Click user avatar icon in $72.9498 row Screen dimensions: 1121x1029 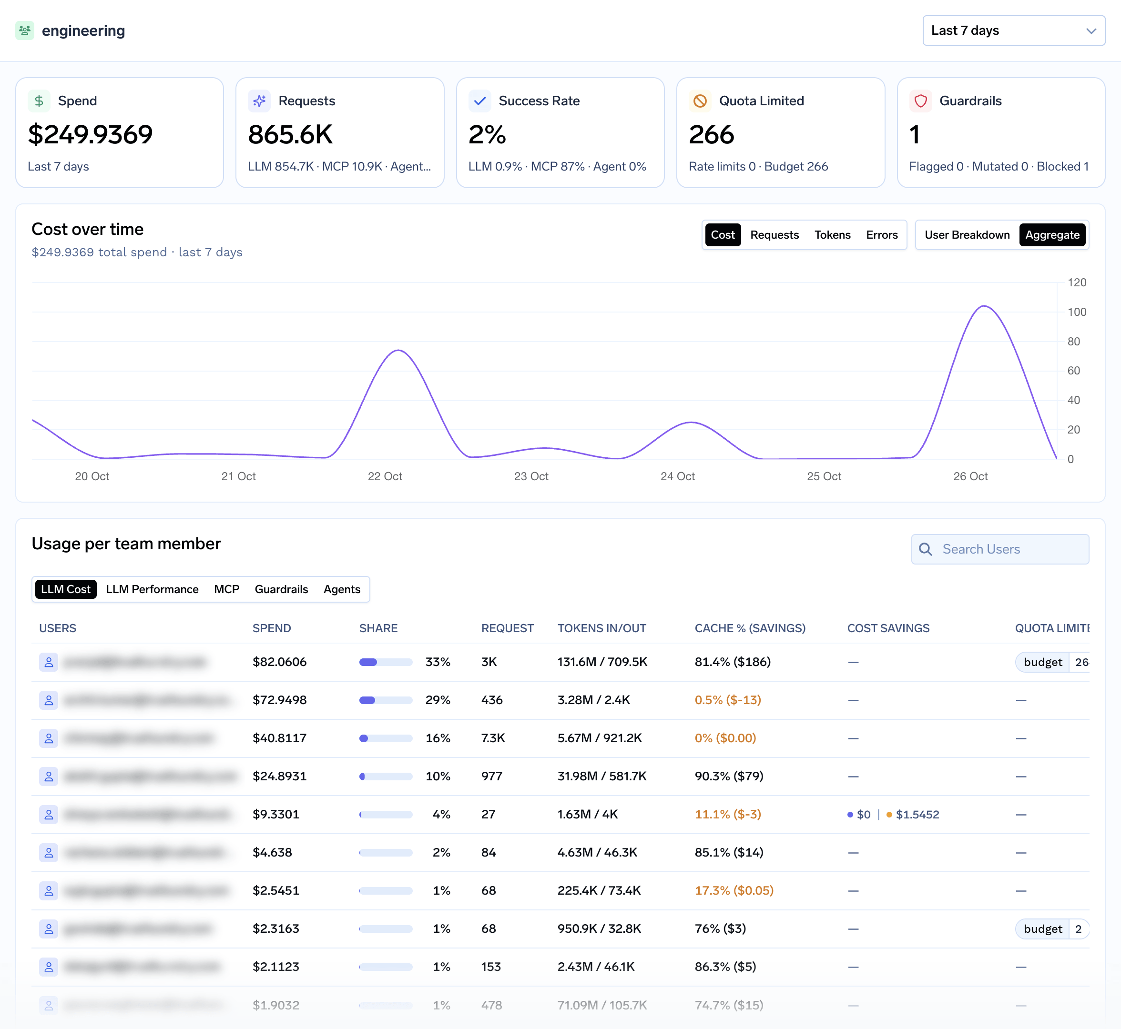(49, 700)
